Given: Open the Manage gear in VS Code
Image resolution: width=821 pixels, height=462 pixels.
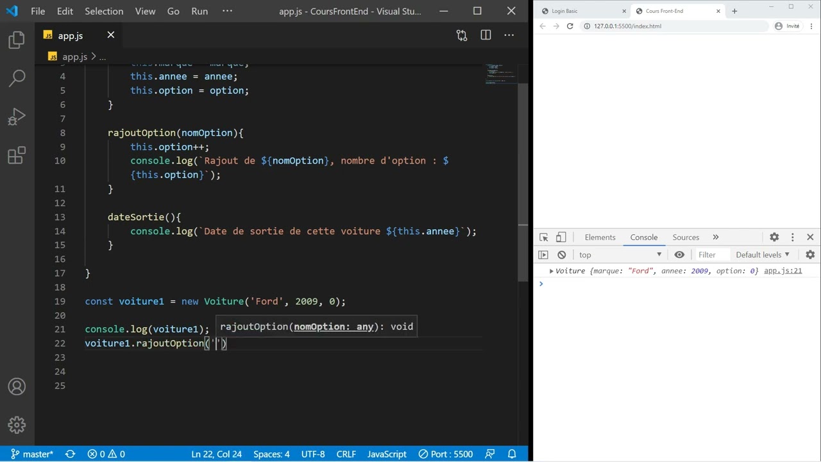Looking at the screenshot, I should click(x=17, y=425).
